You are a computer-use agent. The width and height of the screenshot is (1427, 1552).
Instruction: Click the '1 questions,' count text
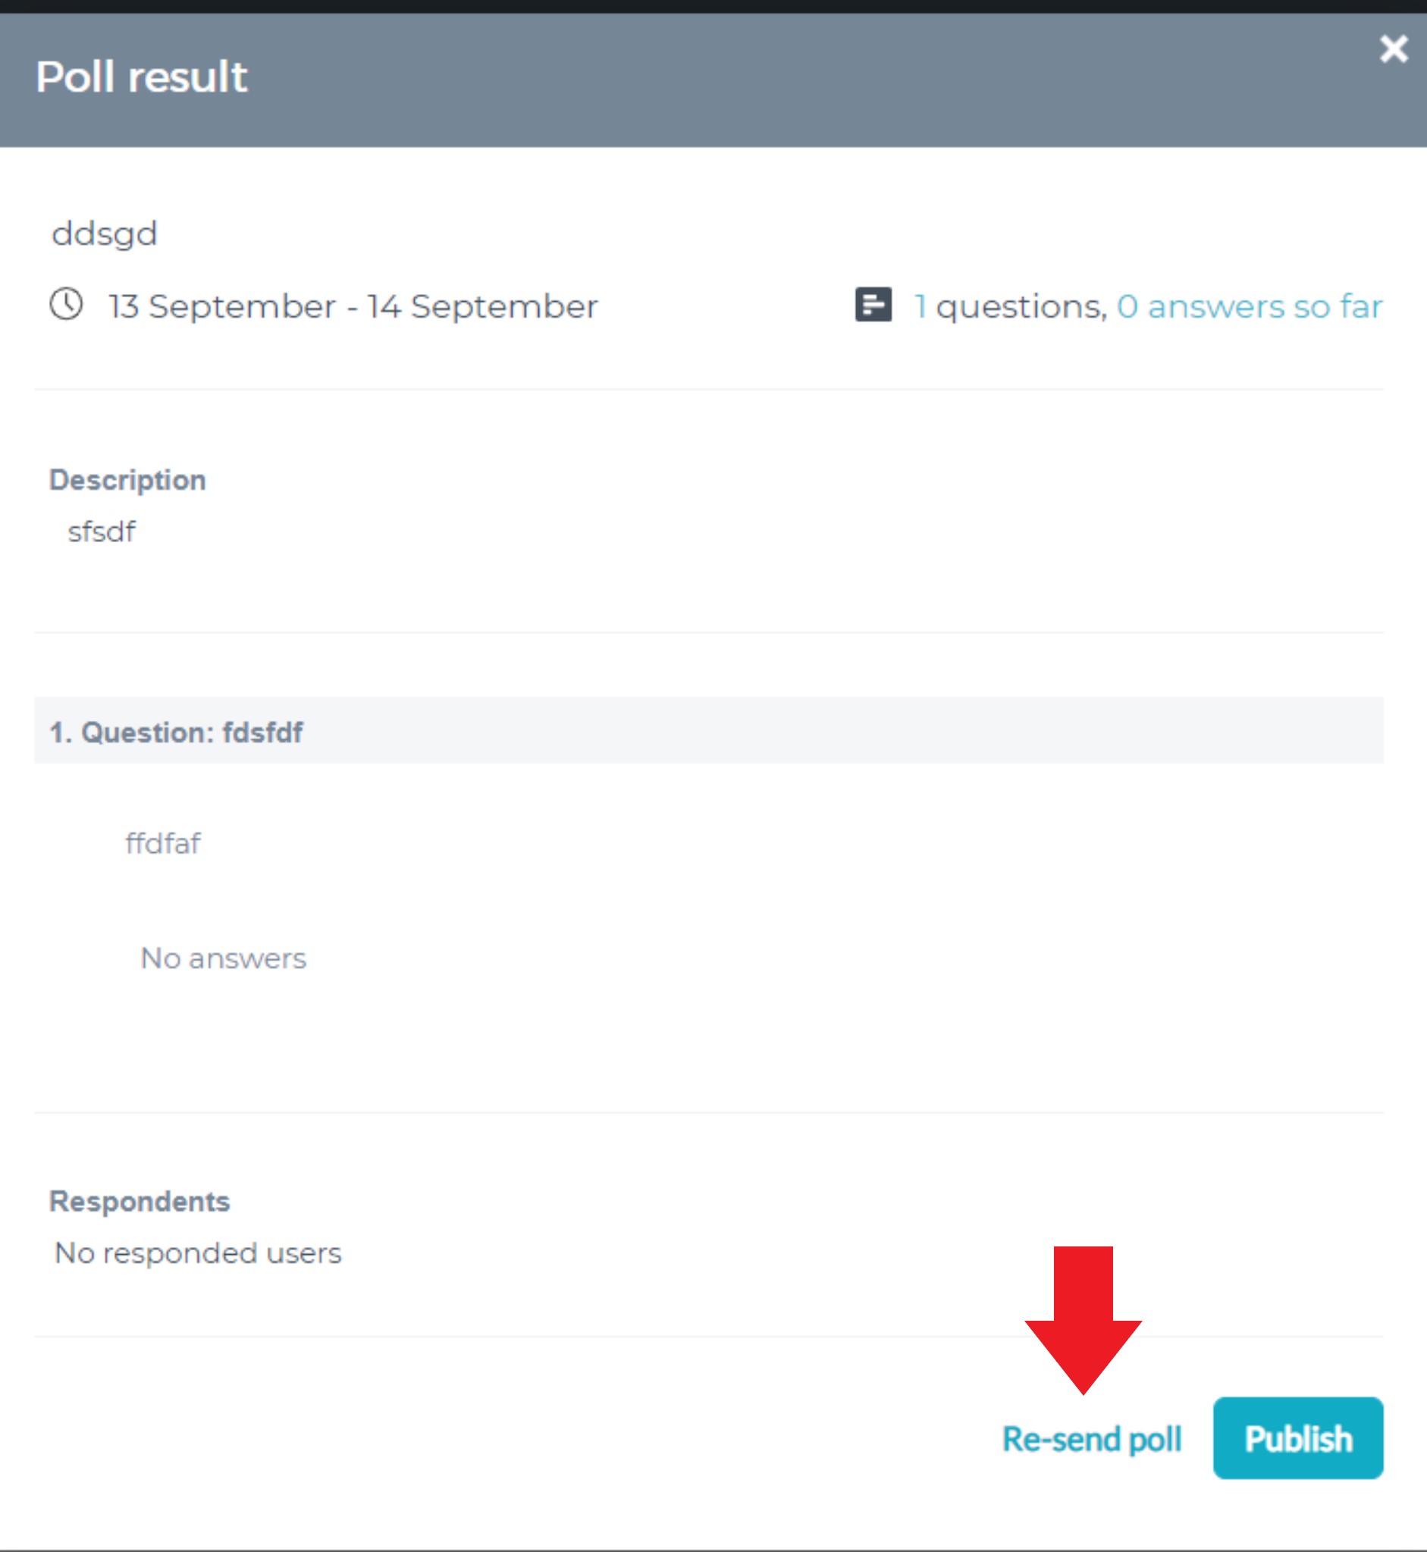tap(1011, 307)
